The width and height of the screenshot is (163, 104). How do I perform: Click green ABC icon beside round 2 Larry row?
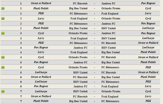point(3,19)
